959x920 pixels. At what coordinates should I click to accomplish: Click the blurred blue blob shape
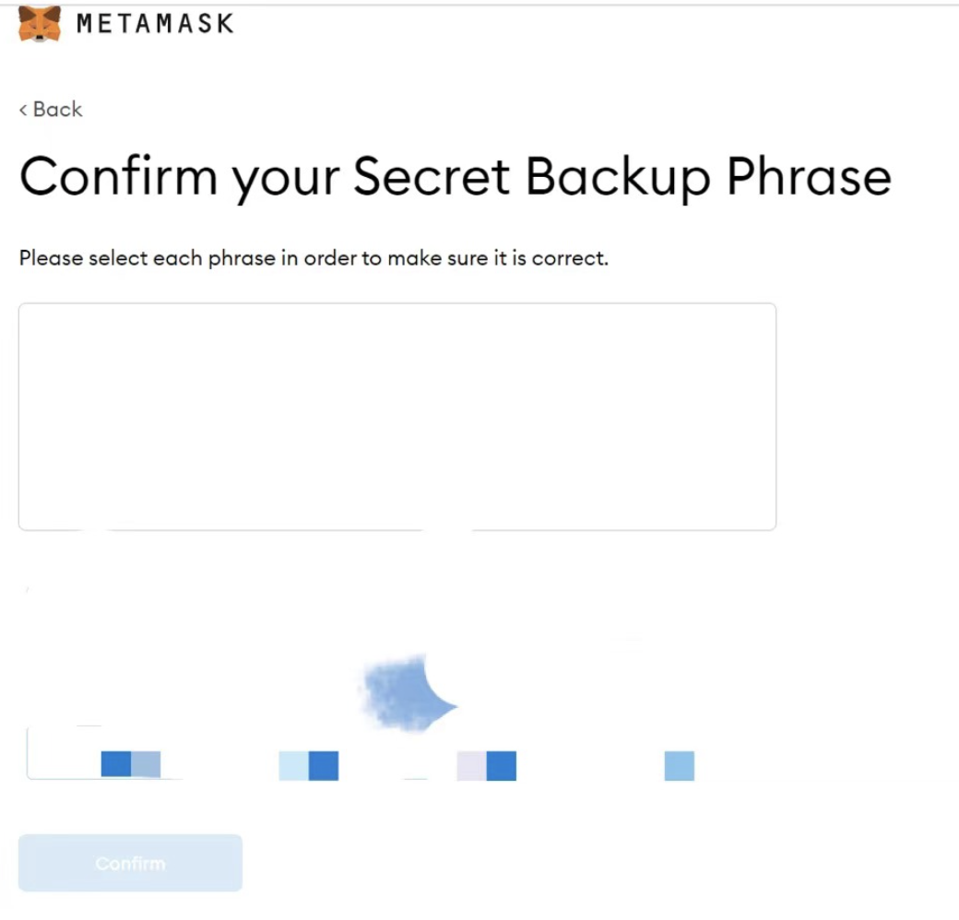(x=408, y=693)
